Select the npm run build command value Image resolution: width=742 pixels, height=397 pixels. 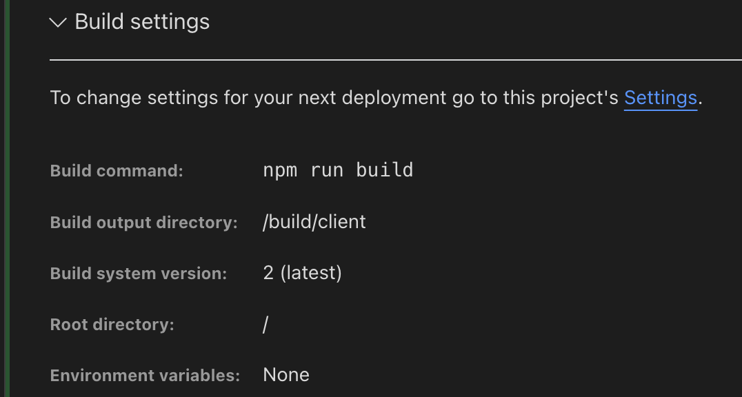point(337,170)
